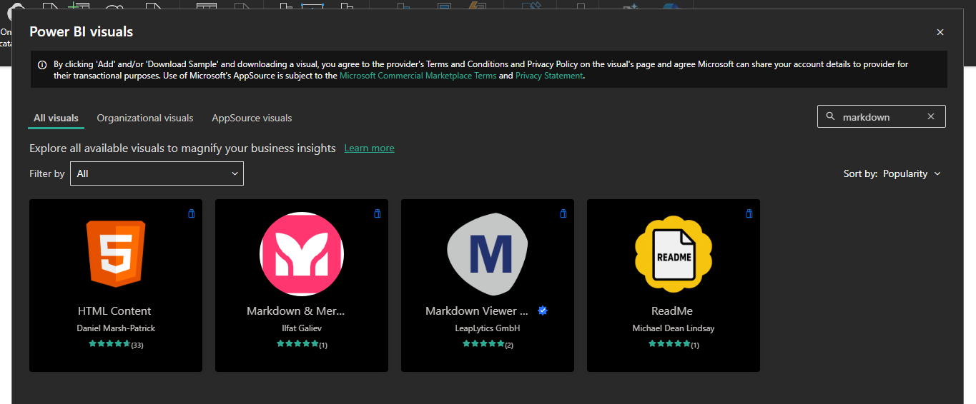This screenshot has width=976, height=404.
Task: Click the Markdown Viewer title text
Action: coord(477,310)
